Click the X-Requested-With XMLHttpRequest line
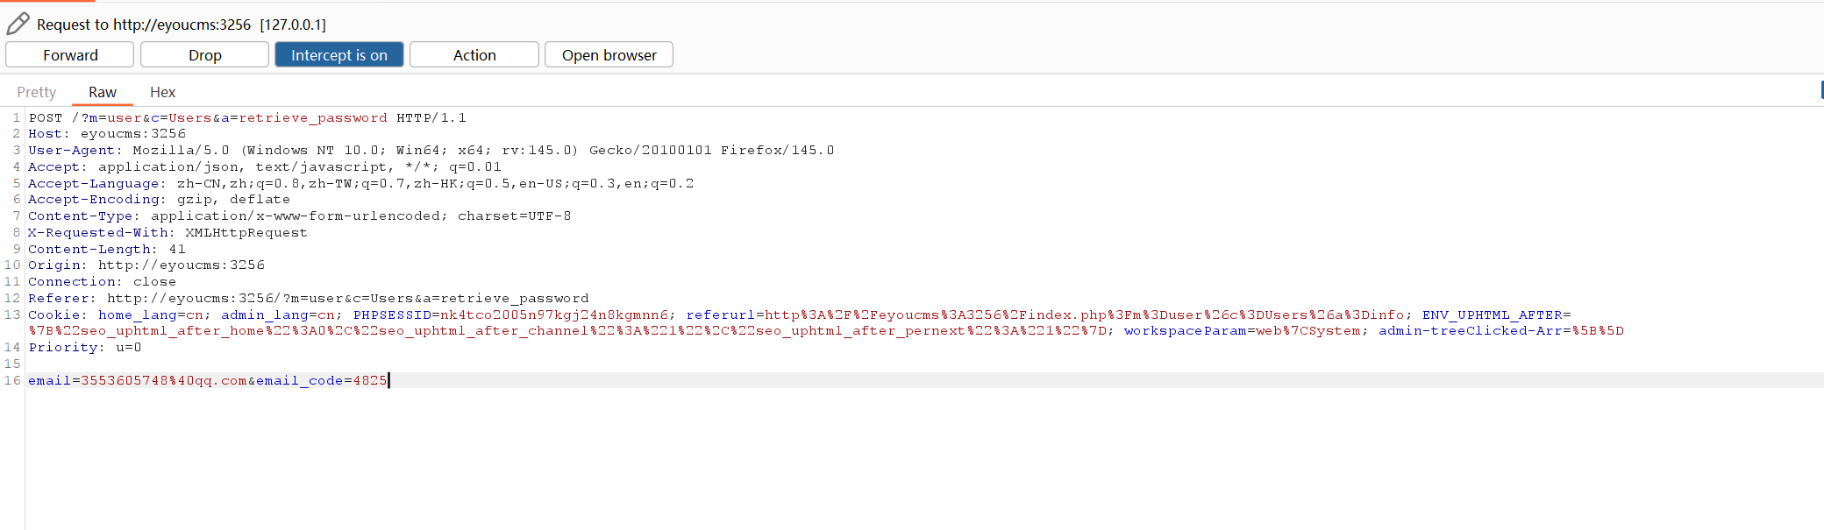Screen dimensions: 1824x530 pyautogui.click(x=168, y=233)
